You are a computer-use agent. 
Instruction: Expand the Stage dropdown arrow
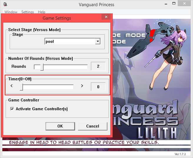point(98,41)
